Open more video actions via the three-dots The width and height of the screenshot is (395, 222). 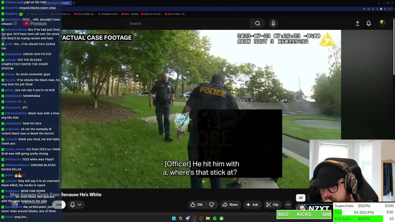[288, 205]
